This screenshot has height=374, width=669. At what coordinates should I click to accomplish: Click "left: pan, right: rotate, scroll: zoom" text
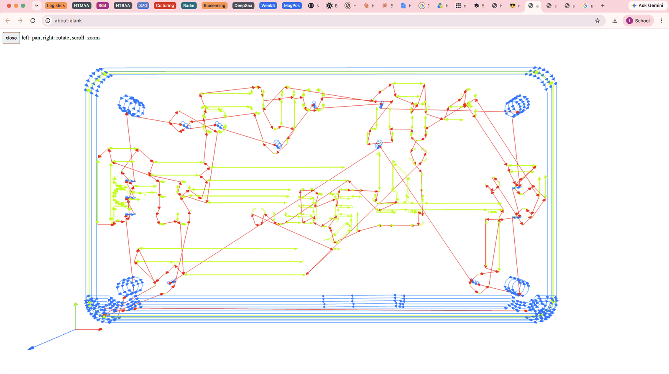[x=61, y=38]
